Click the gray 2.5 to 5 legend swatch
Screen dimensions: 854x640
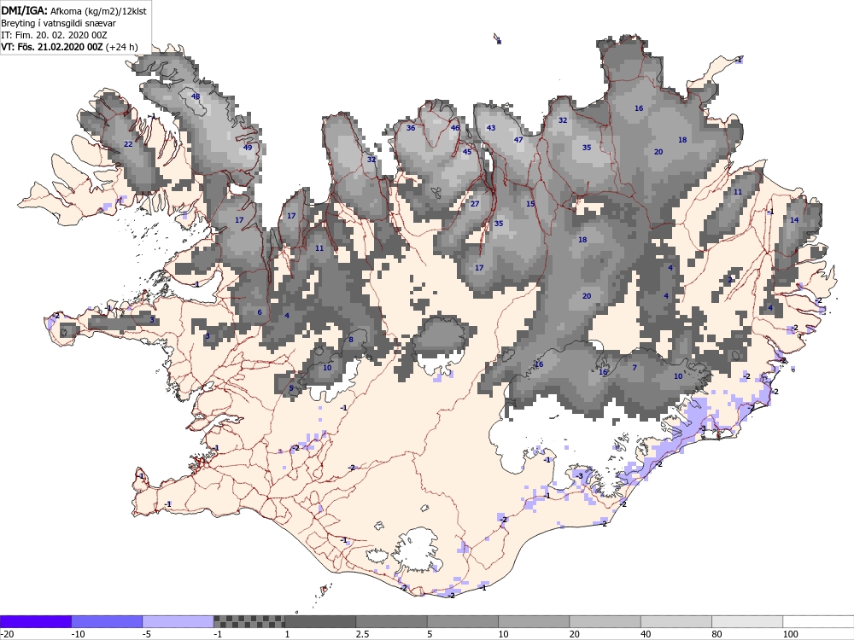[x=391, y=621]
